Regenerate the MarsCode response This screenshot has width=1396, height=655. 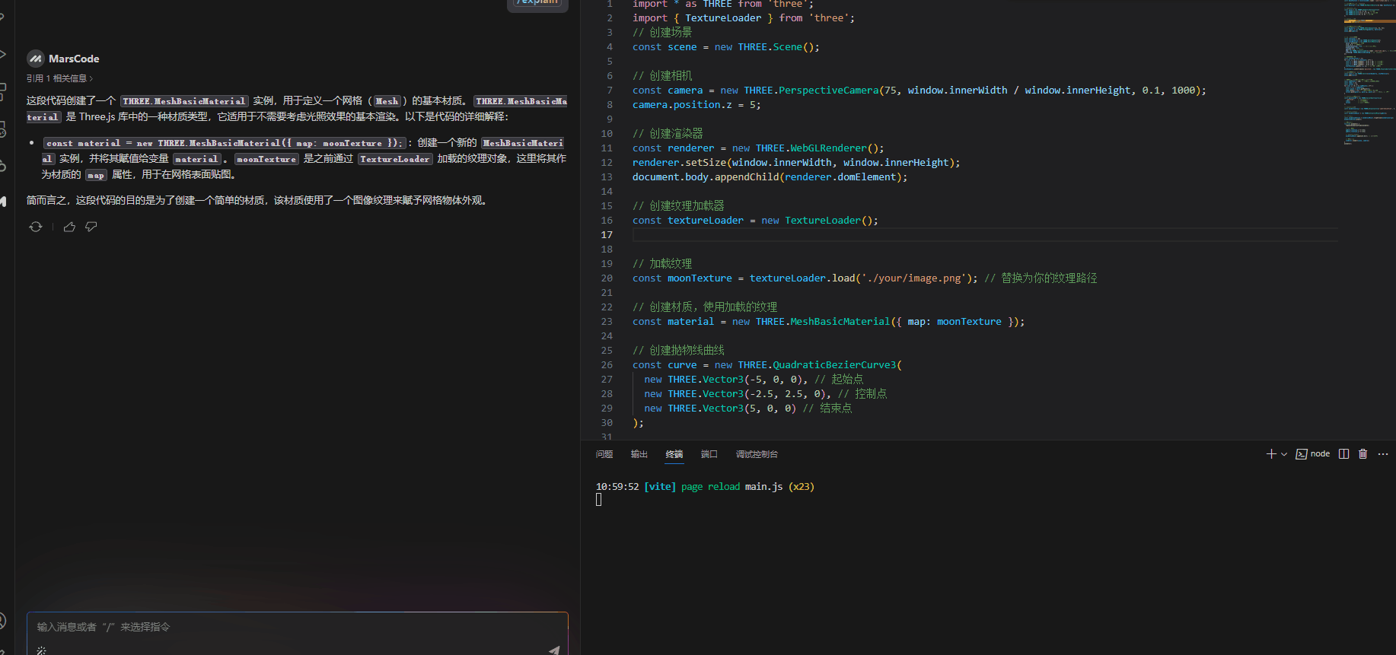[35, 227]
